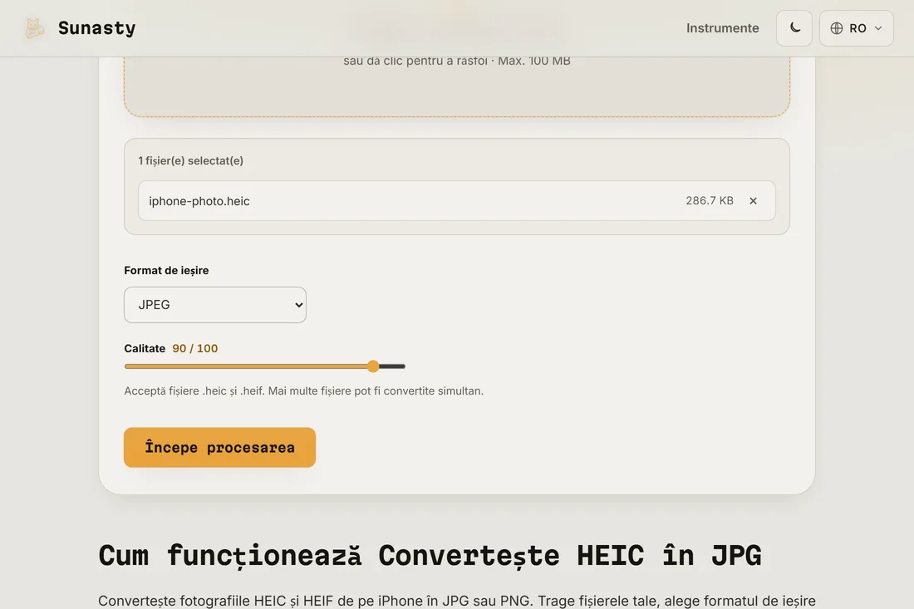Click the Sunasty cat logo icon

pos(34,28)
